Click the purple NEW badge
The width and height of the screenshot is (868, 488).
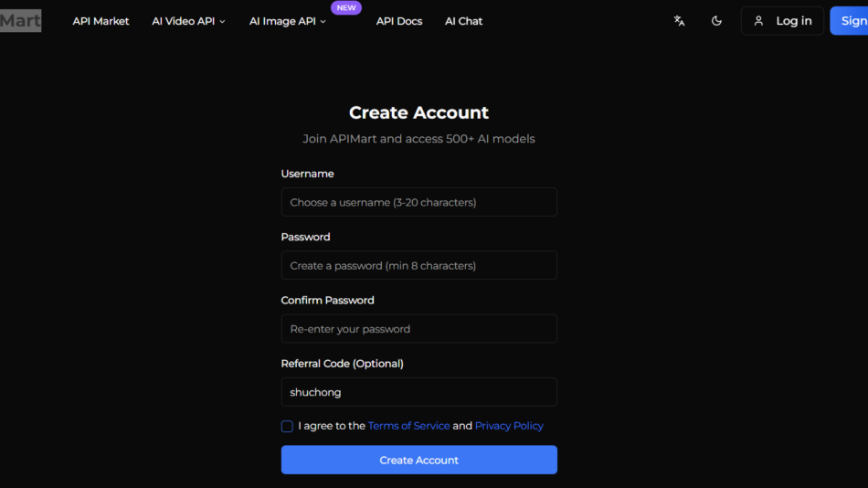click(346, 8)
